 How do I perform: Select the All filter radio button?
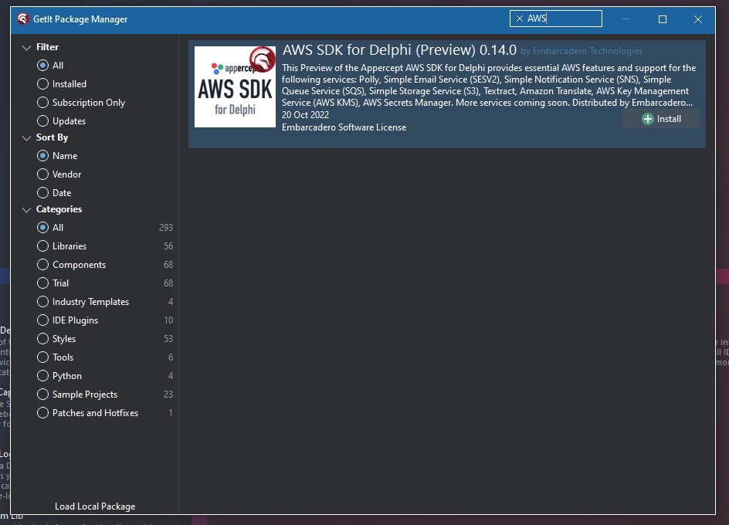point(42,66)
